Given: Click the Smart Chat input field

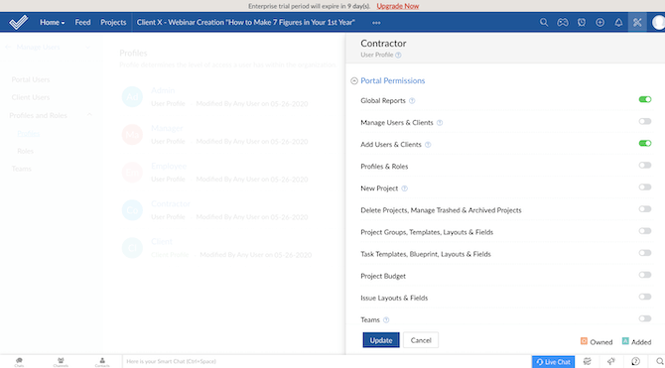Looking at the screenshot, I should pyautogui.click(x=327, y=362).
